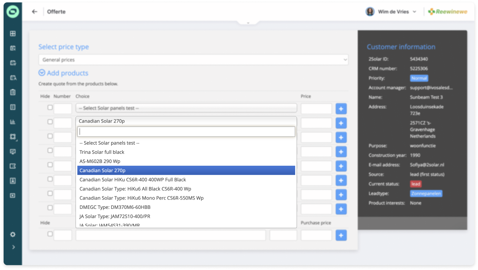Tick Hide checkbox in third product row
This screenshot has height=270, width=478.
point(50,136)
